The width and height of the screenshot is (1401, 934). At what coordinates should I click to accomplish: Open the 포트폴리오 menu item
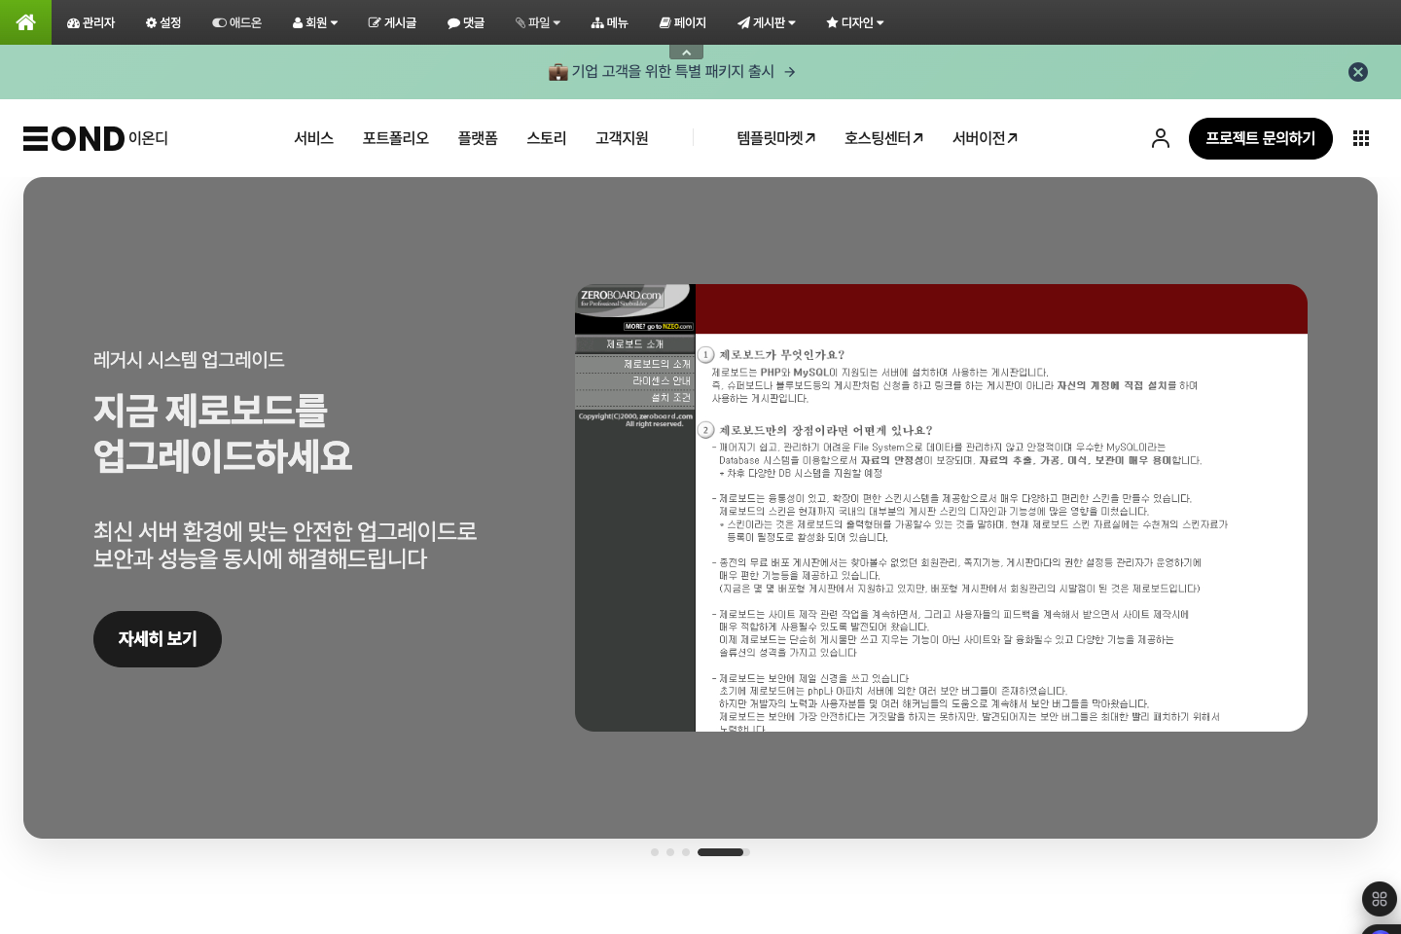pyautogui.click(x=395, y=138)
